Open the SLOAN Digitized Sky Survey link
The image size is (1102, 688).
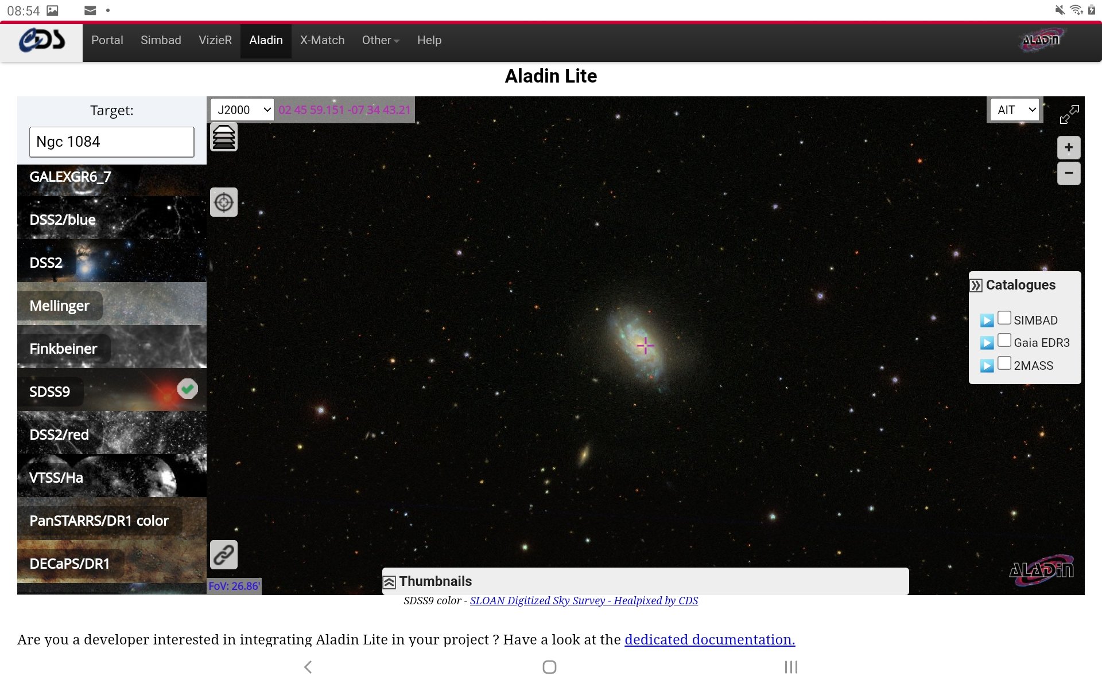[584, 600]
